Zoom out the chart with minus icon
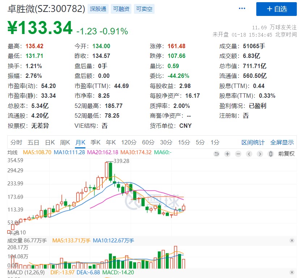Image resolution: width=299 pixels, height=278 pixels. click(238, 154)
